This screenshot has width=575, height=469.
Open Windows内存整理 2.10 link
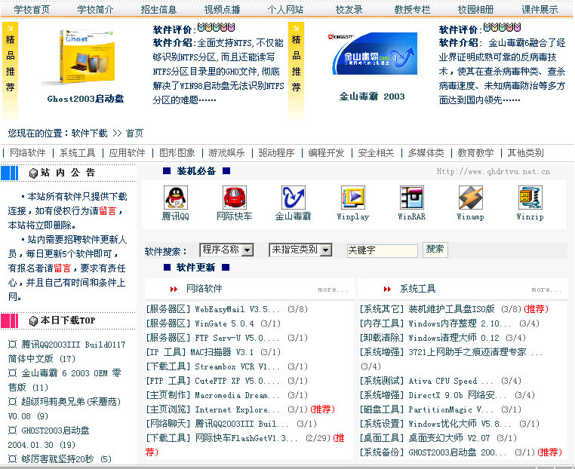click(x=460, y=323)
